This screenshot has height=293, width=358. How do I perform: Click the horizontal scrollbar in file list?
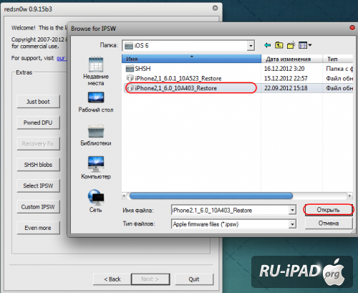click(211, 196)
